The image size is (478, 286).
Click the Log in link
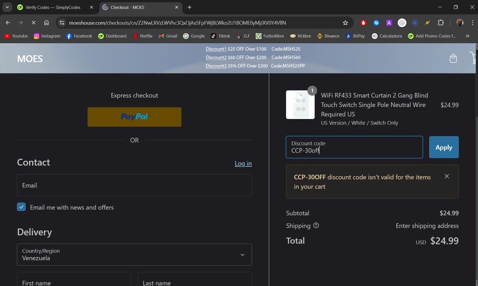[243, 163]
